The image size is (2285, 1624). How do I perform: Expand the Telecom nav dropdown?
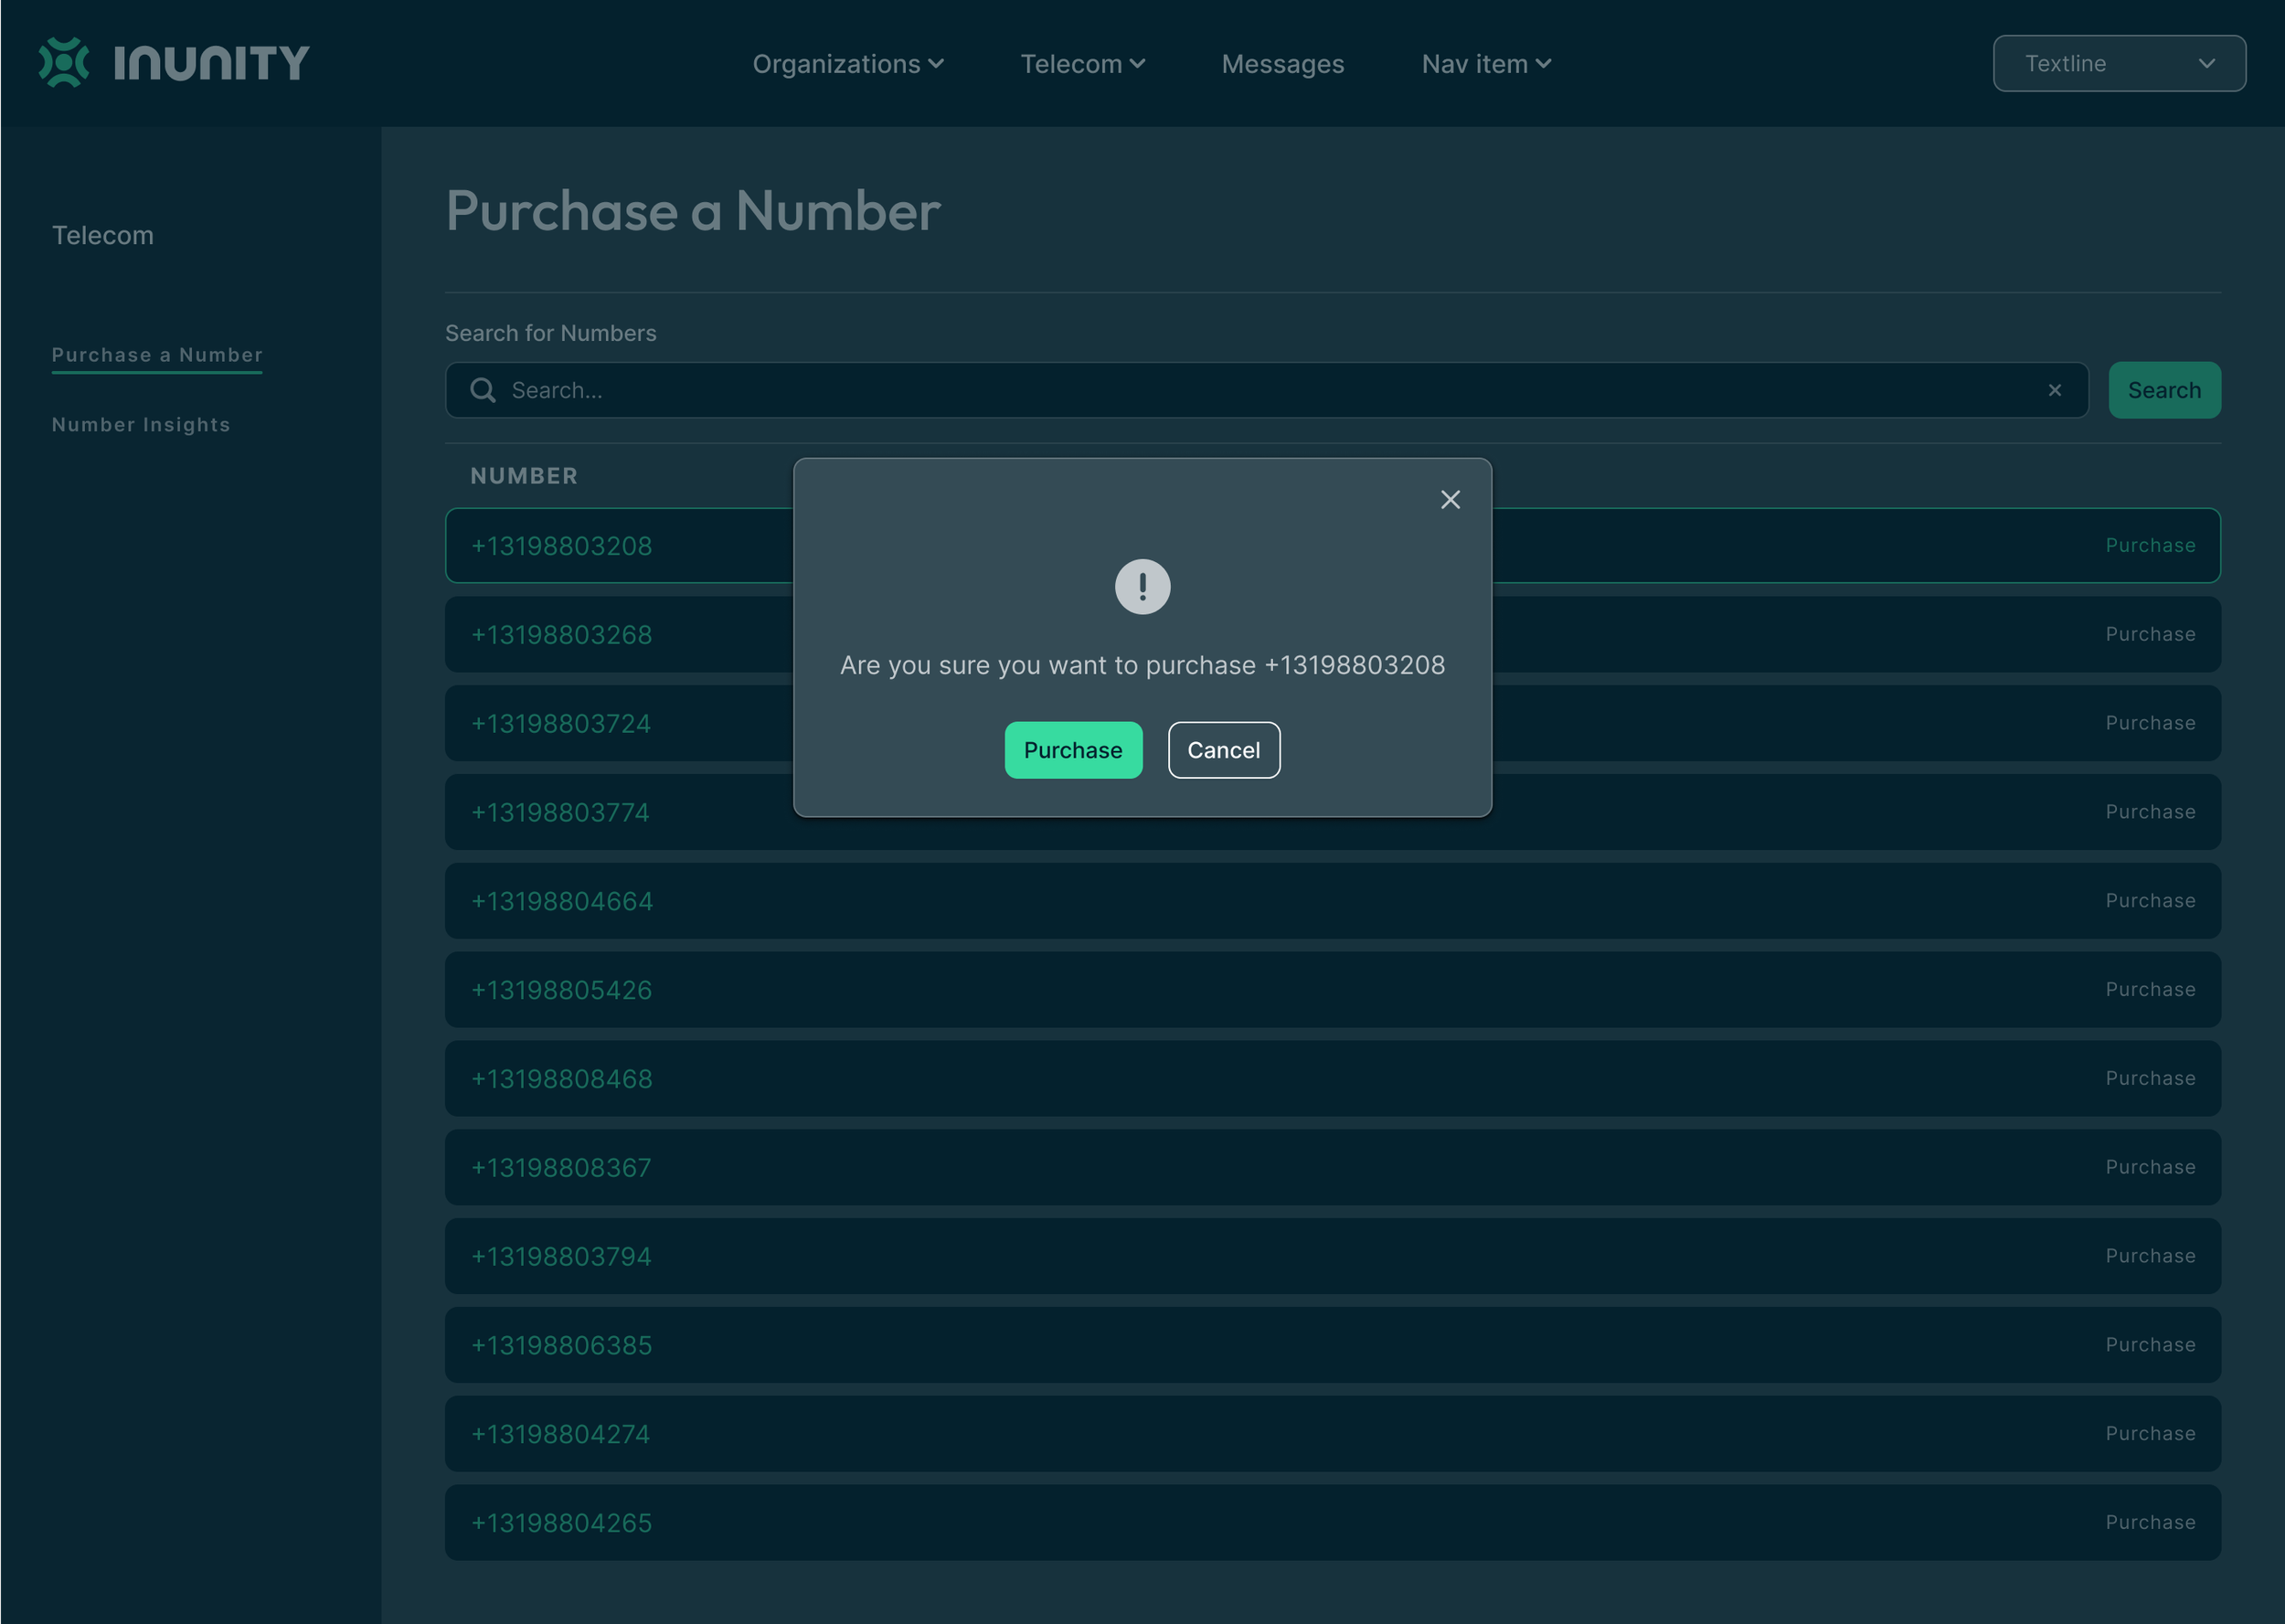(1082, 64)
